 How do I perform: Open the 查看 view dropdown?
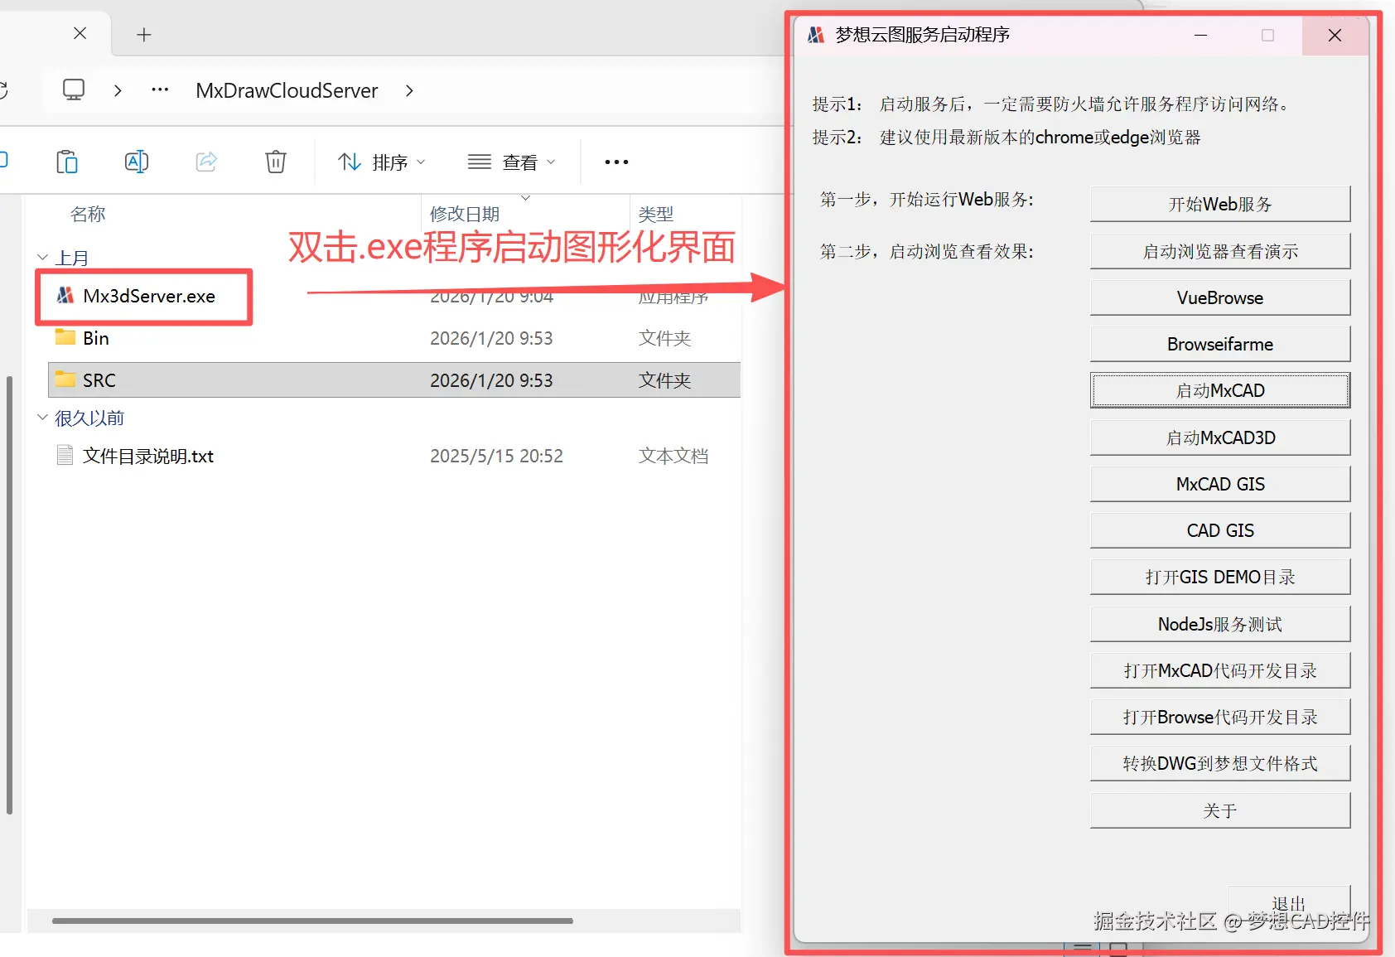click(511, 162)
